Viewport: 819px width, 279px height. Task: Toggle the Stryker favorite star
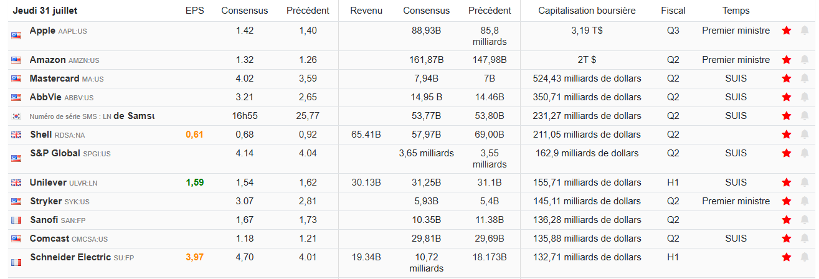tap(787, 201)
